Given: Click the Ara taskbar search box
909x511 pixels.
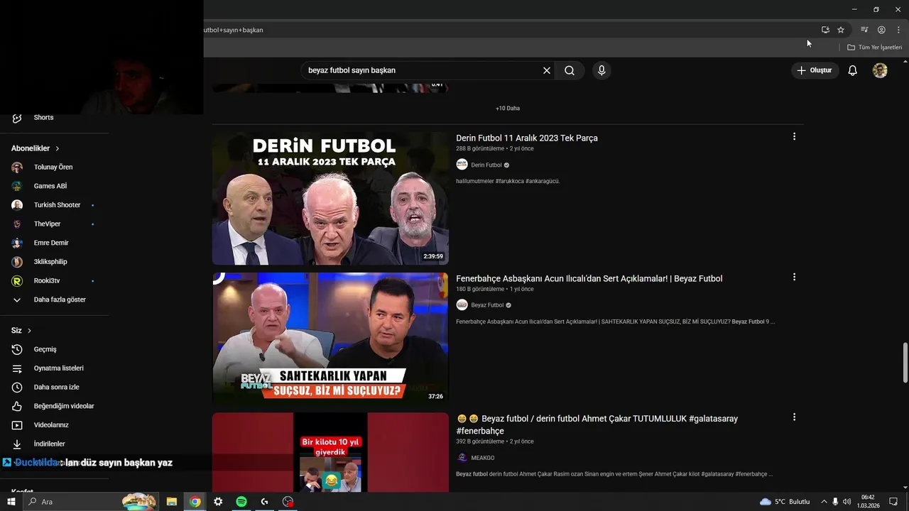Looking at the screenshot, I should [91, 502].
